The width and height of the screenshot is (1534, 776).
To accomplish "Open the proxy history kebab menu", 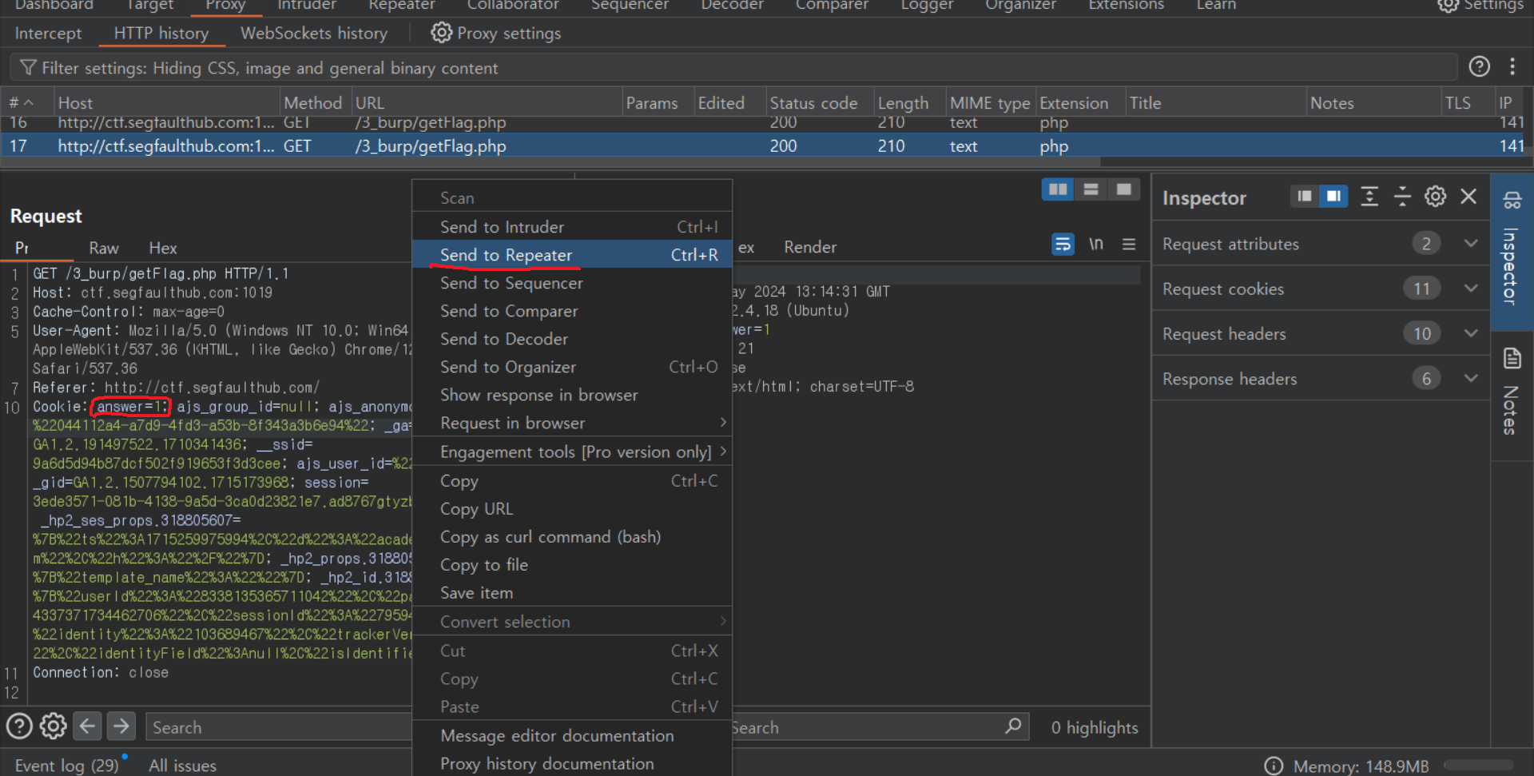I will (1512, 66).
